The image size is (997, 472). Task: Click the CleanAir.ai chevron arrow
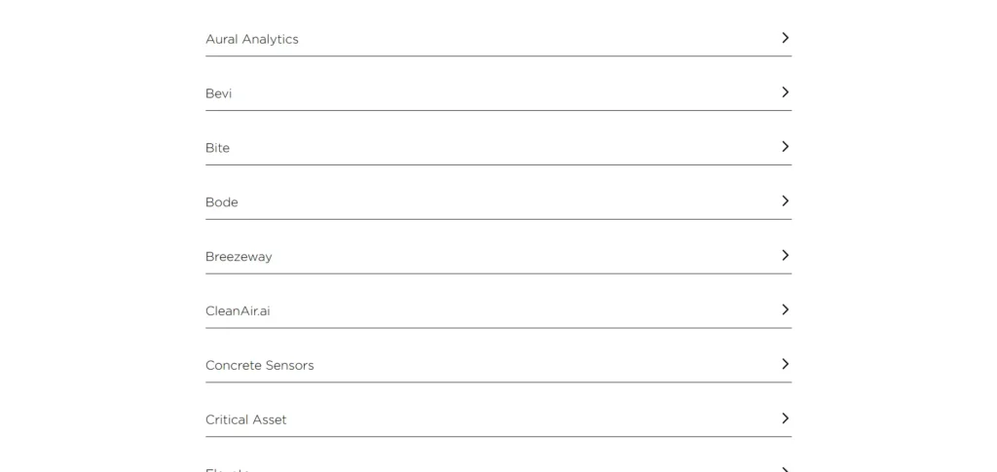click(786, 309)
